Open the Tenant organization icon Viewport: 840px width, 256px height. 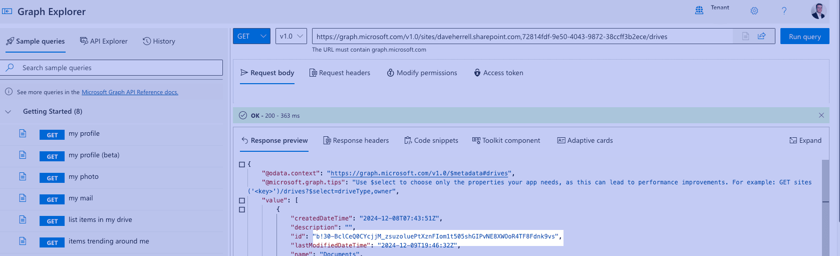(x=699, y=10)
